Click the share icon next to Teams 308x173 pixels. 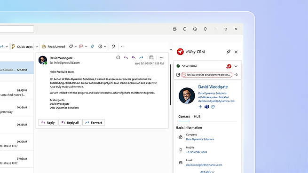(213, 107)
